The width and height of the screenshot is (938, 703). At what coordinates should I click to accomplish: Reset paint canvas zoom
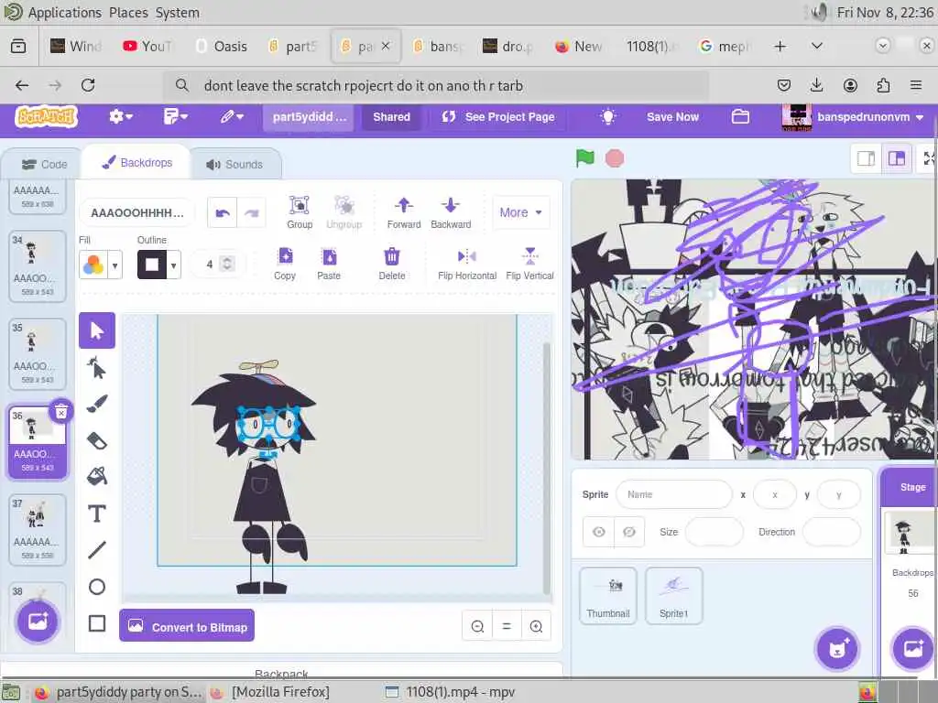coord(507,626)
